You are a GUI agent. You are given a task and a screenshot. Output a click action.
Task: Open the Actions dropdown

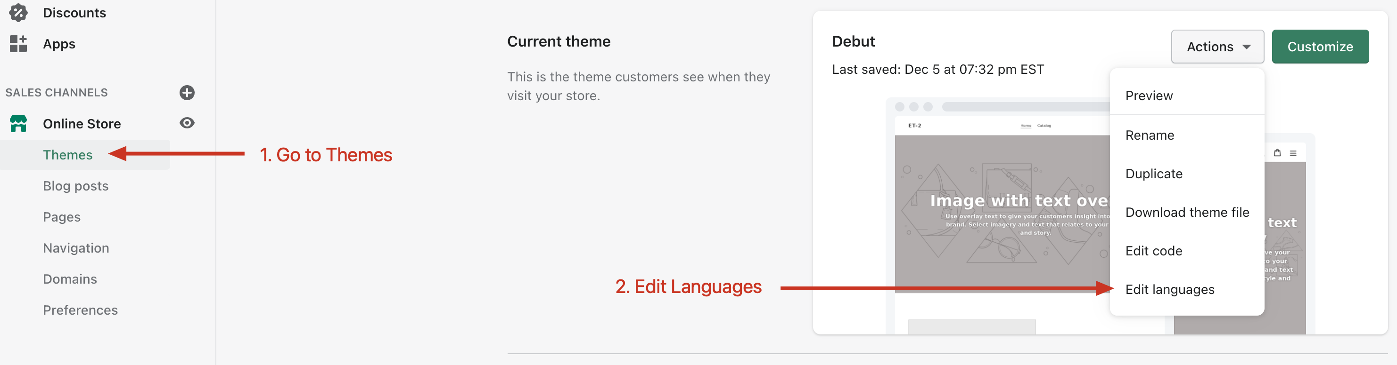[1217, 47]
